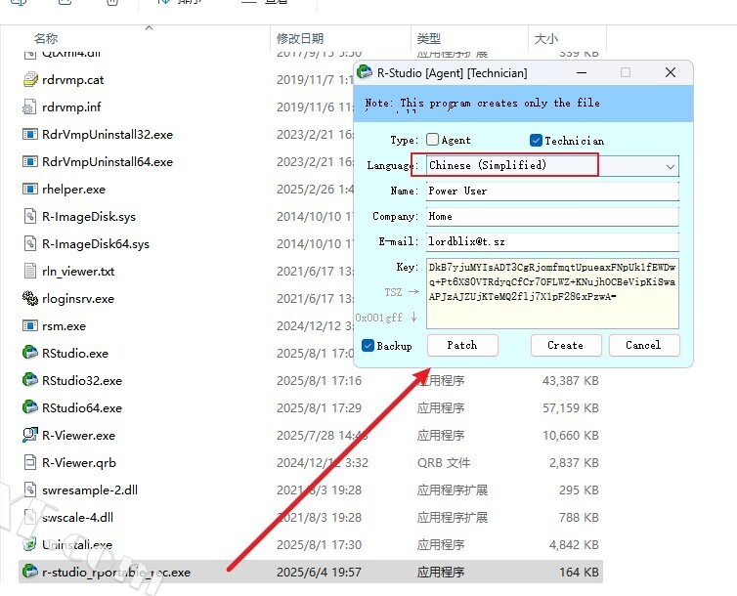737x596 pixels.
Task: Select the RStudio32.exe icon
Action: 30,380
